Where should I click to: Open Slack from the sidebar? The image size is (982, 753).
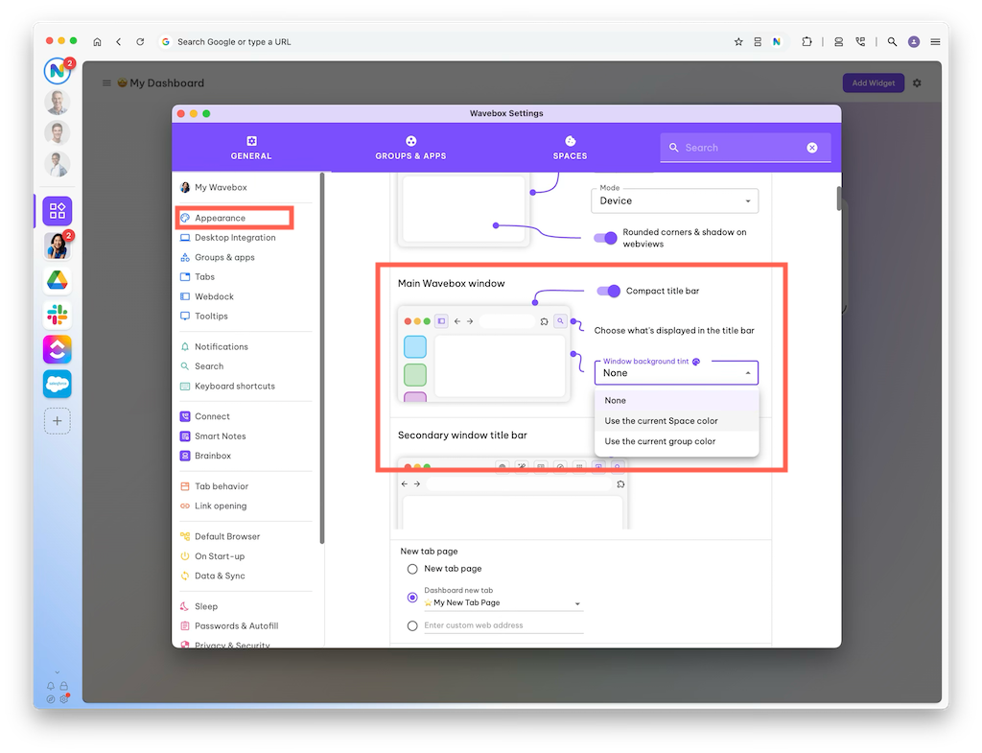(57, 315)
